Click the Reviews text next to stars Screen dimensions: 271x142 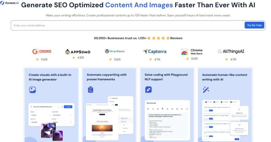pos(176,38)
